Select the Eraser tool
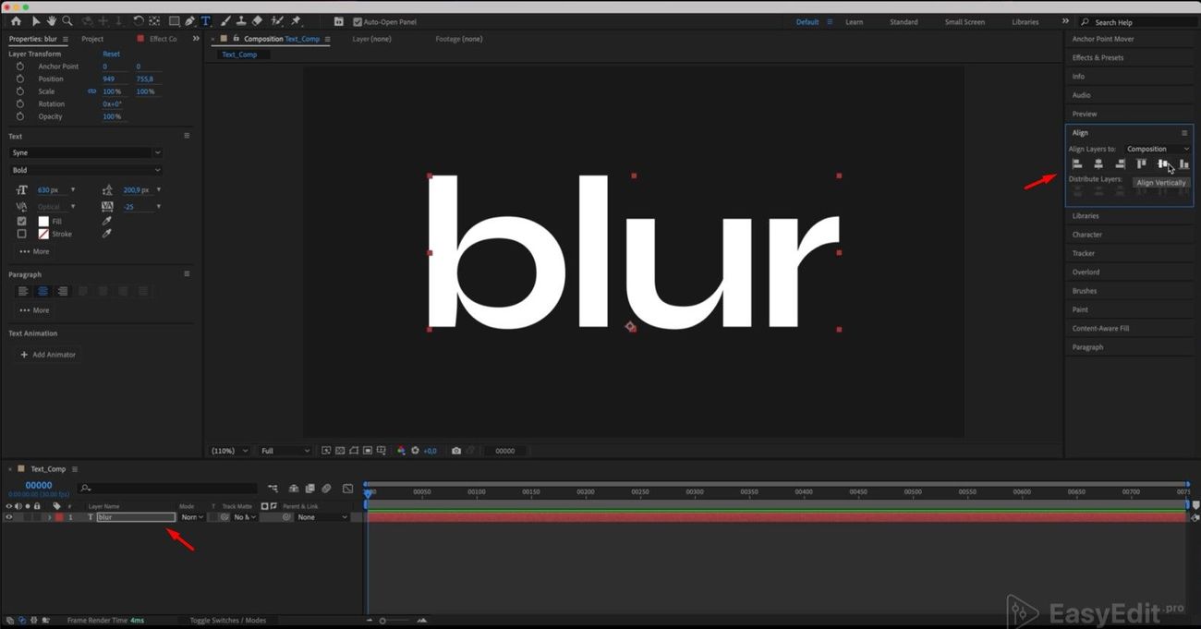 (257, 21)
